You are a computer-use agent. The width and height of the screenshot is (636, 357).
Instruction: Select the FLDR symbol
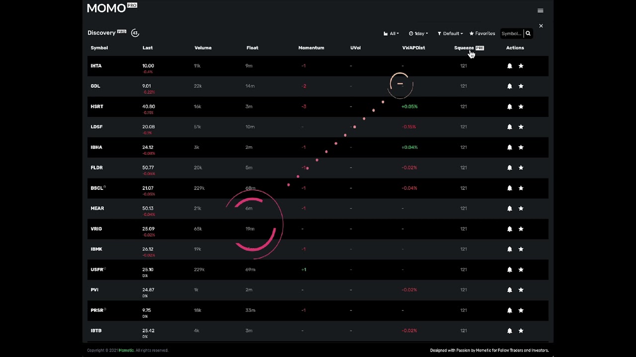pos(96,168)
